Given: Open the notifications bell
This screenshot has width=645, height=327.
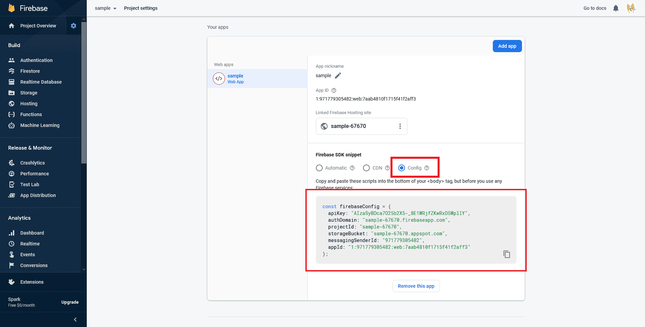Looking at the screenshot, I should pos(616,8).
